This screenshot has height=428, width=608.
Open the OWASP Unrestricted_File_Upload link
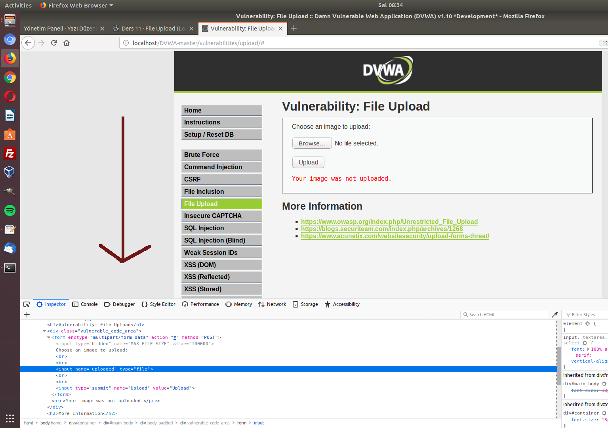tap(389, 222)
